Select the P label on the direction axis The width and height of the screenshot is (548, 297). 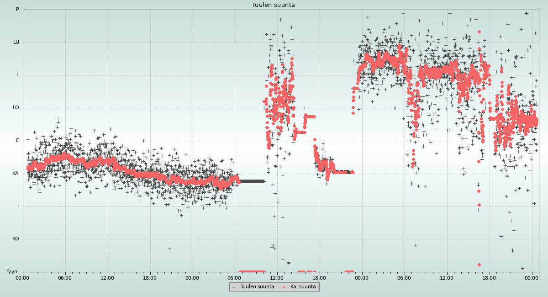point(17,10)
